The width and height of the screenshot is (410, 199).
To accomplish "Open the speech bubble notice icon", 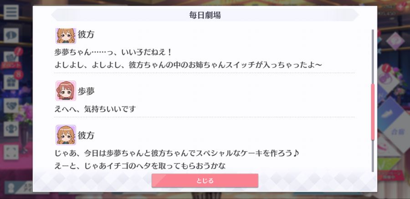I will [x=11, y=35].
